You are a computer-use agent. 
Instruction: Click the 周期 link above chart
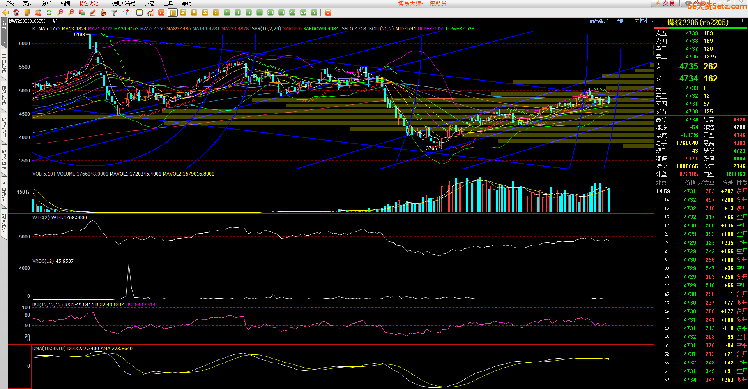621,21
